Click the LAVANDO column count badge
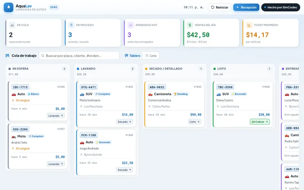Image resolution: width=304 pixels, height=190 pixels. click(133, 69)
